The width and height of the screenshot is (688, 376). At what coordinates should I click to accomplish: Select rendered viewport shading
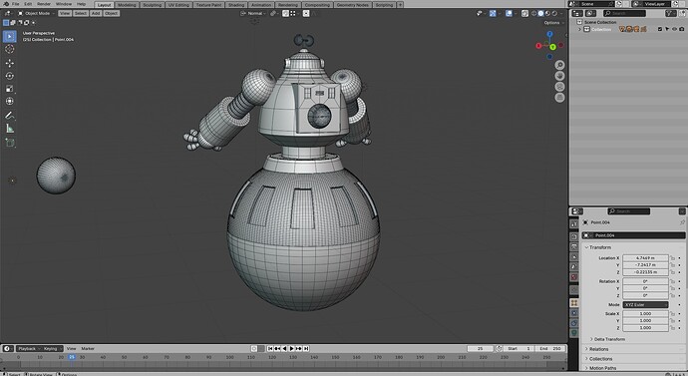(x=554, y=13)
